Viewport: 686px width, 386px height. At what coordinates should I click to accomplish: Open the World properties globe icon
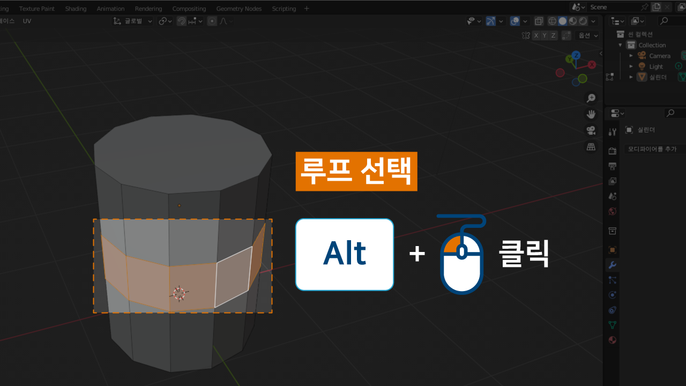pos(612,211)
